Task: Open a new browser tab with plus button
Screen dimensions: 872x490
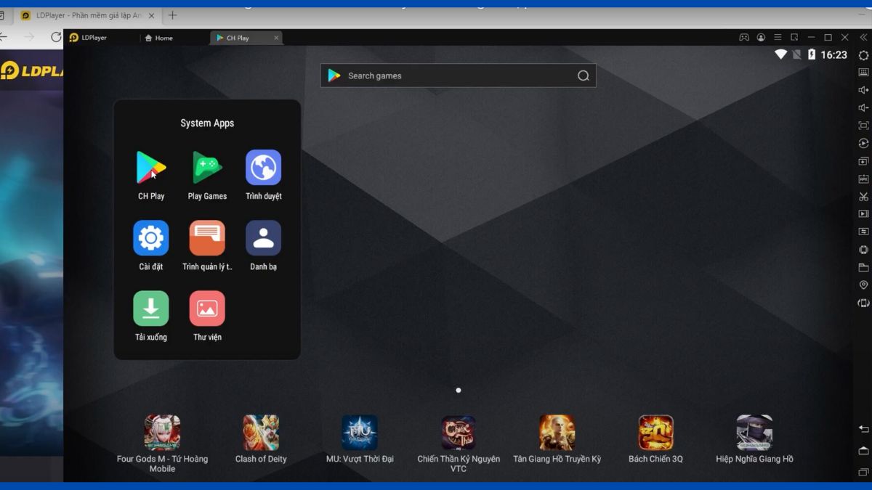Action: (172, 15)
